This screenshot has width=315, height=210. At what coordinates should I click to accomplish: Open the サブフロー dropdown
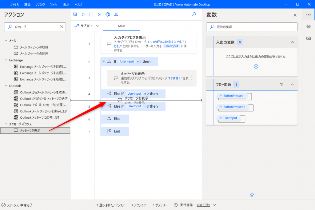coord(87,26)
